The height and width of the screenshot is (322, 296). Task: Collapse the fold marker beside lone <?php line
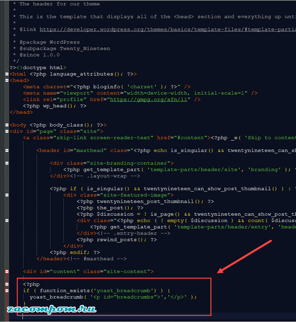pos(7,284)
